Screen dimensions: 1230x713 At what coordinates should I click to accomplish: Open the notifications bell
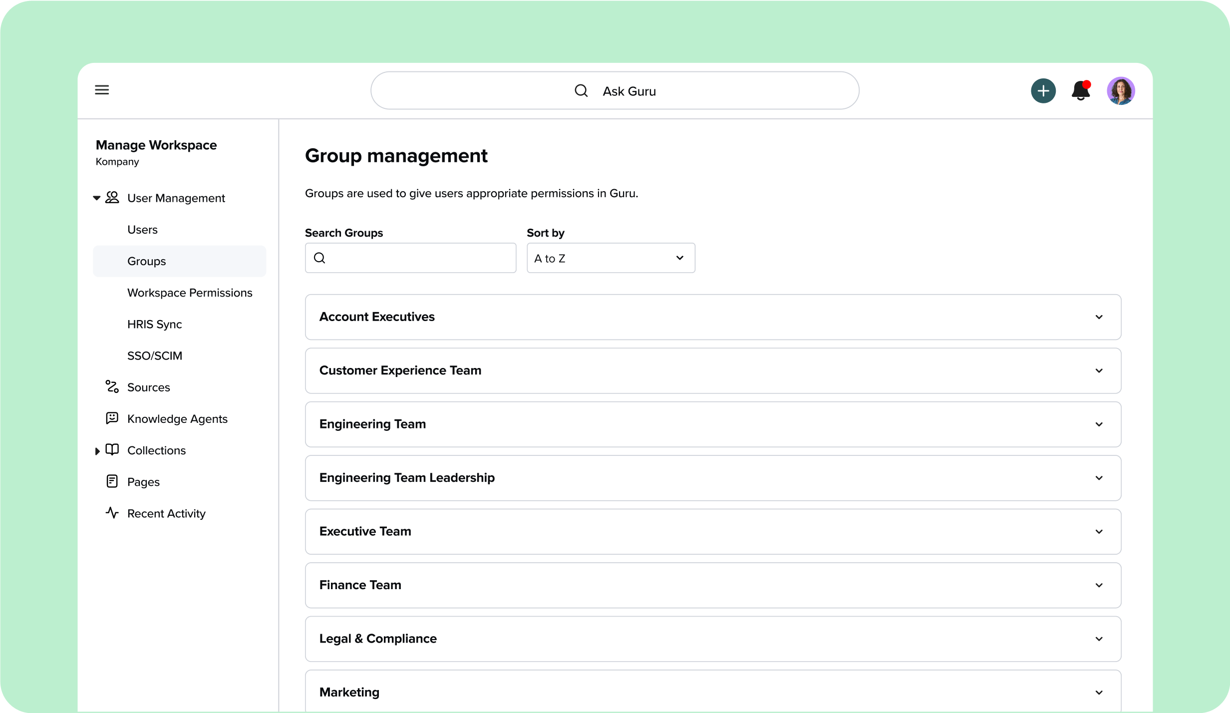point(1080,91)
